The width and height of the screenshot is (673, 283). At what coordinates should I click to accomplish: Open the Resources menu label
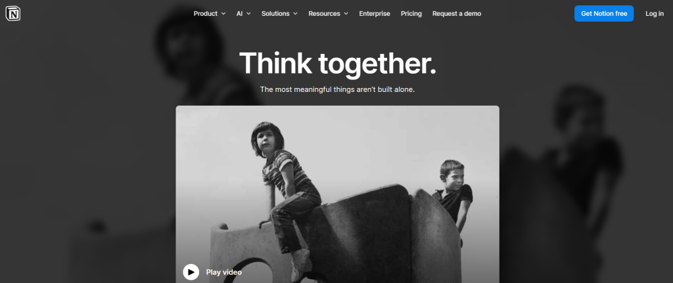click(x=324, y=14)
